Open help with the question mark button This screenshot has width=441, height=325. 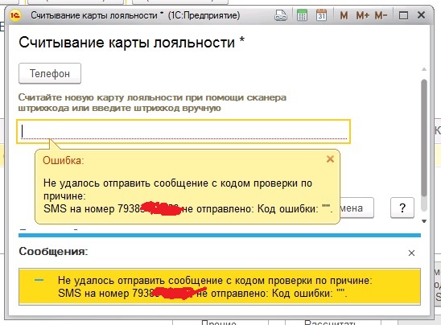click(x=402, y=208)
